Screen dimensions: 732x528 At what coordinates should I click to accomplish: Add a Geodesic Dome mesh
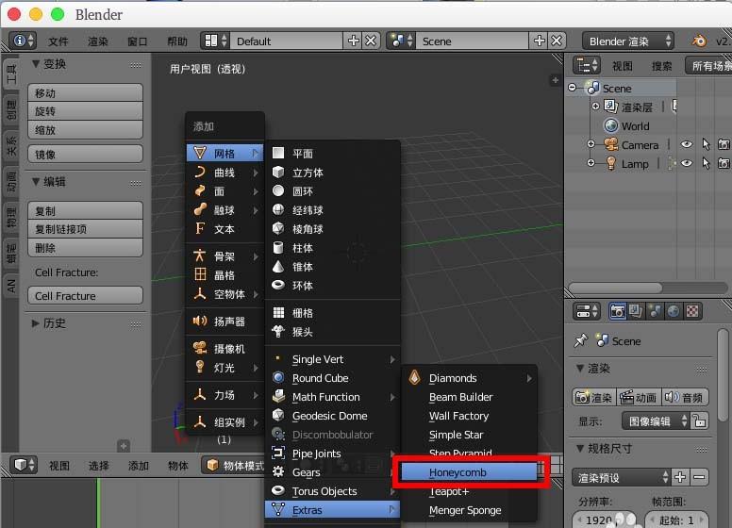[x=333, y=416]
